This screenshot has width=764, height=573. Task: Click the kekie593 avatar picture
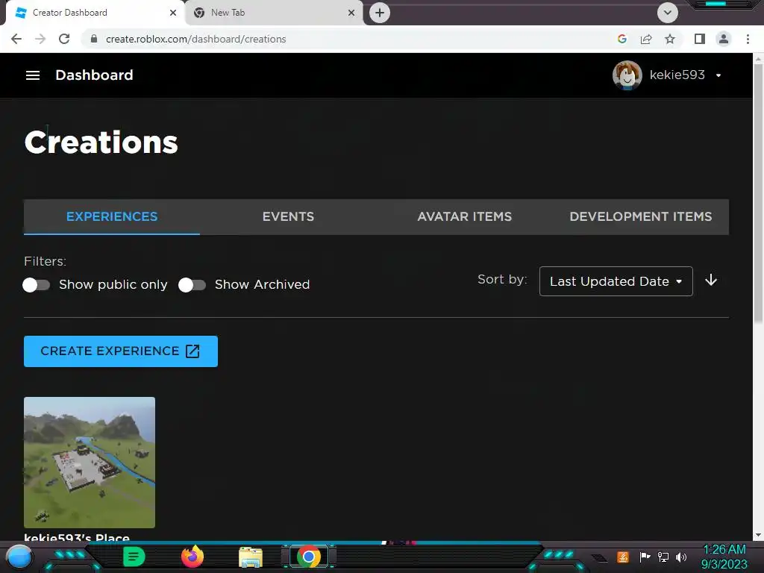[627, 75]
